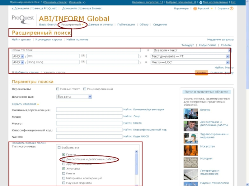This screenshot has width=249, height=186.
Task: Click the Классификационный код input field
Action: (x=89, y=130)
